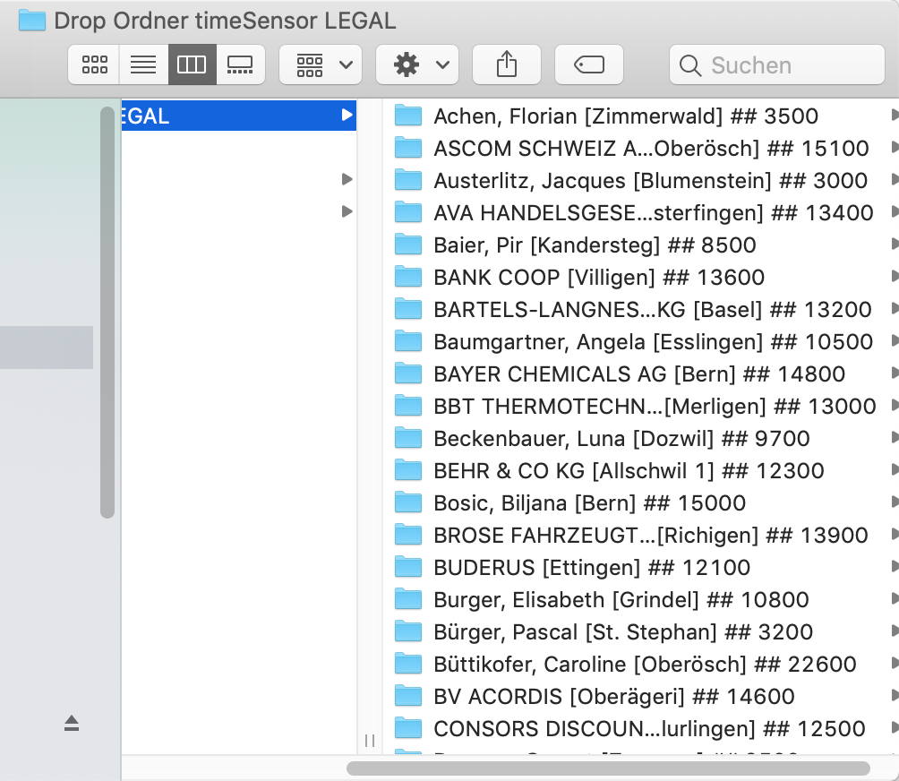Select folder Burger, Elisabeth [Grindel]
Screen dimensions: 899x781
[642, 600]
